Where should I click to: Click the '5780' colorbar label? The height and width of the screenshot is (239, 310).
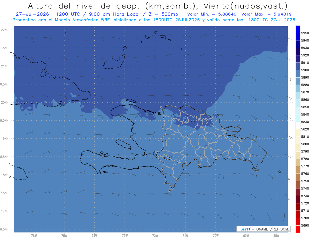[x=305, y=159]
